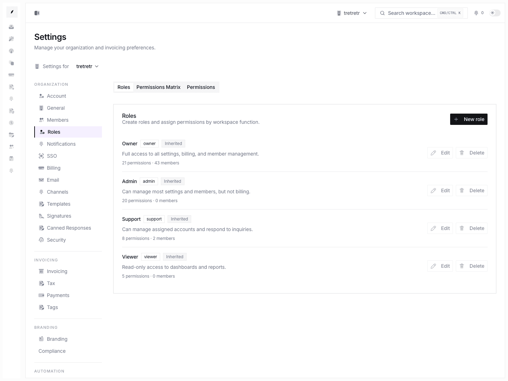Open the archive box icon in the rail
Viewport: 508px width, 381px height.
tap(11, 159)
